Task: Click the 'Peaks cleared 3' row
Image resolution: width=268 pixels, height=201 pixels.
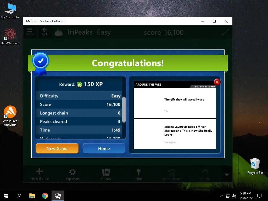Action: point(79,121)
